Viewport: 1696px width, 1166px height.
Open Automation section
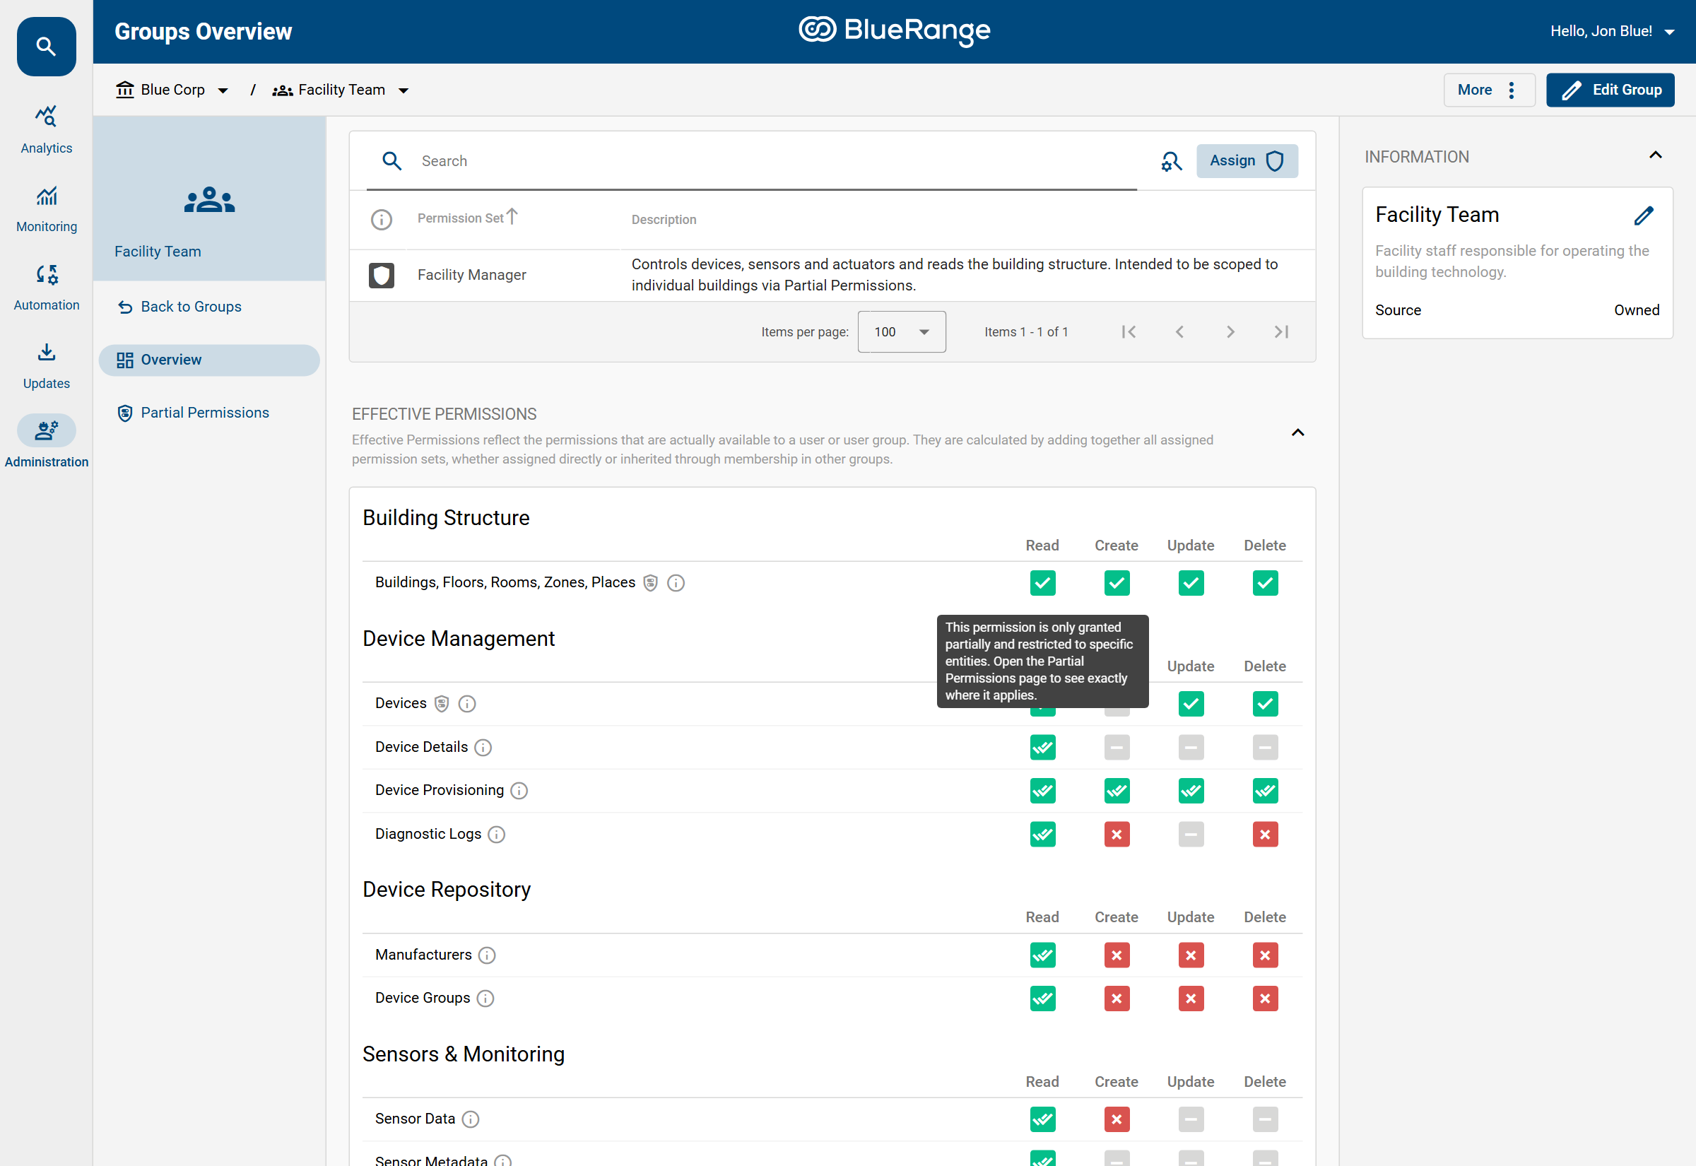(x=46, y=287)
